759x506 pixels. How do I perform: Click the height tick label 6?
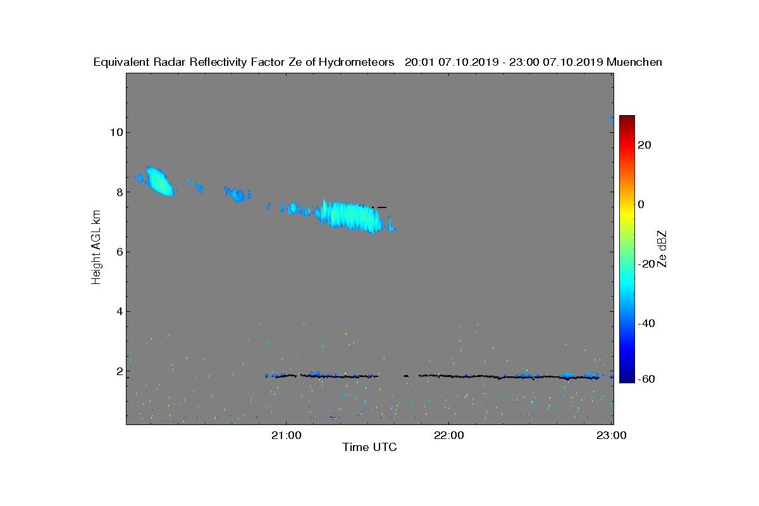(118, 252)
